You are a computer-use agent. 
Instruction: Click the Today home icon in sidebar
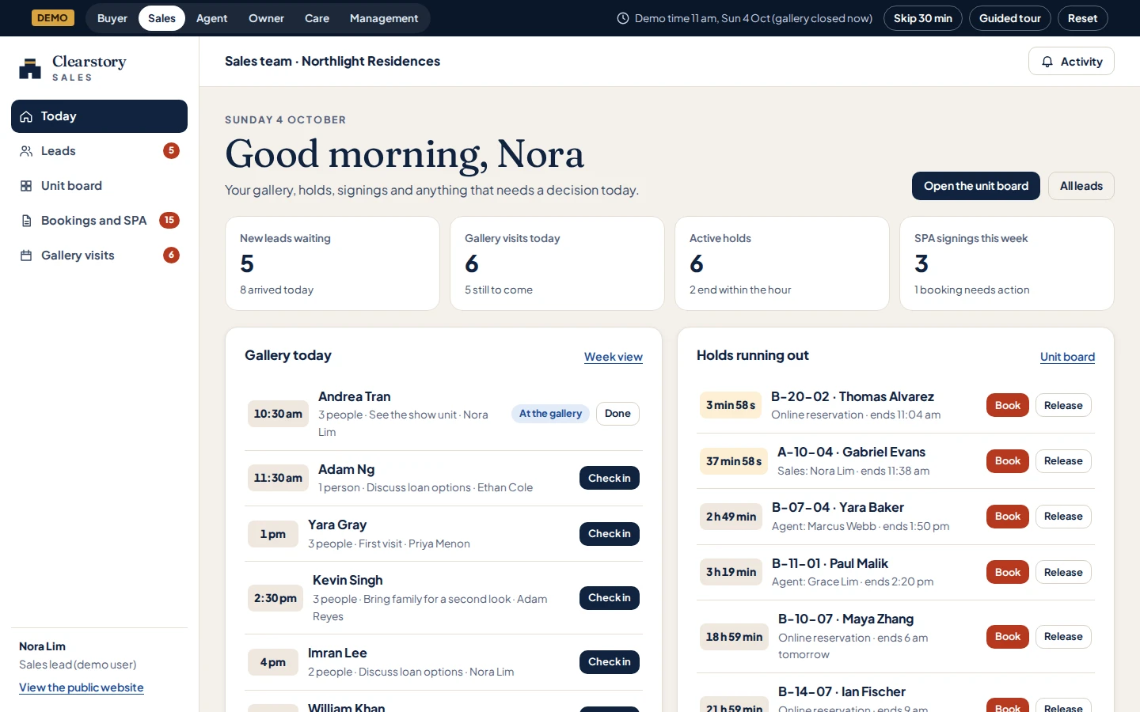[26, 116]
